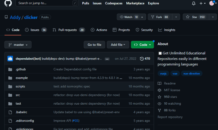Focus the Search or jump to field

pos(47,3)
